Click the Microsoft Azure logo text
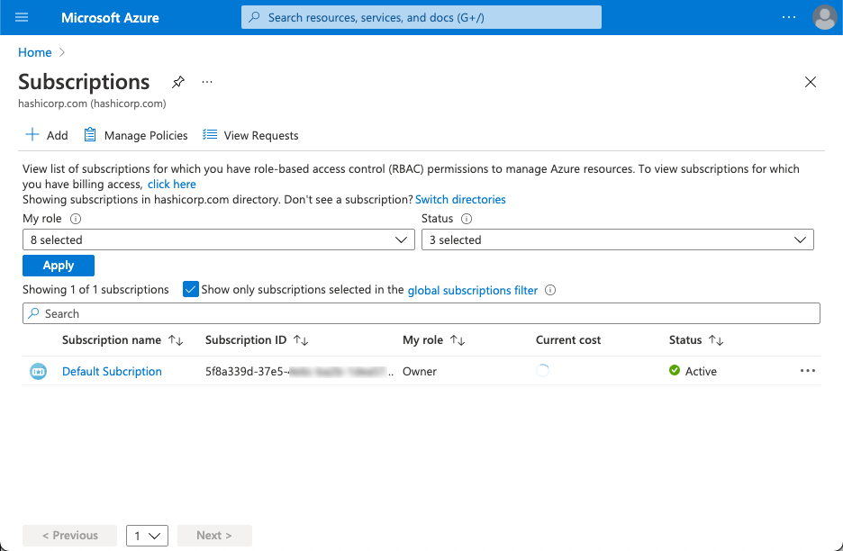The height and width of the screenshot is (551, 843). (x=110, y=18)
